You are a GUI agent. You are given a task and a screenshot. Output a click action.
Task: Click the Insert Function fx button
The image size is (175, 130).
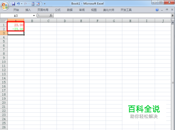pyautogui.click(x=51, y=15)
